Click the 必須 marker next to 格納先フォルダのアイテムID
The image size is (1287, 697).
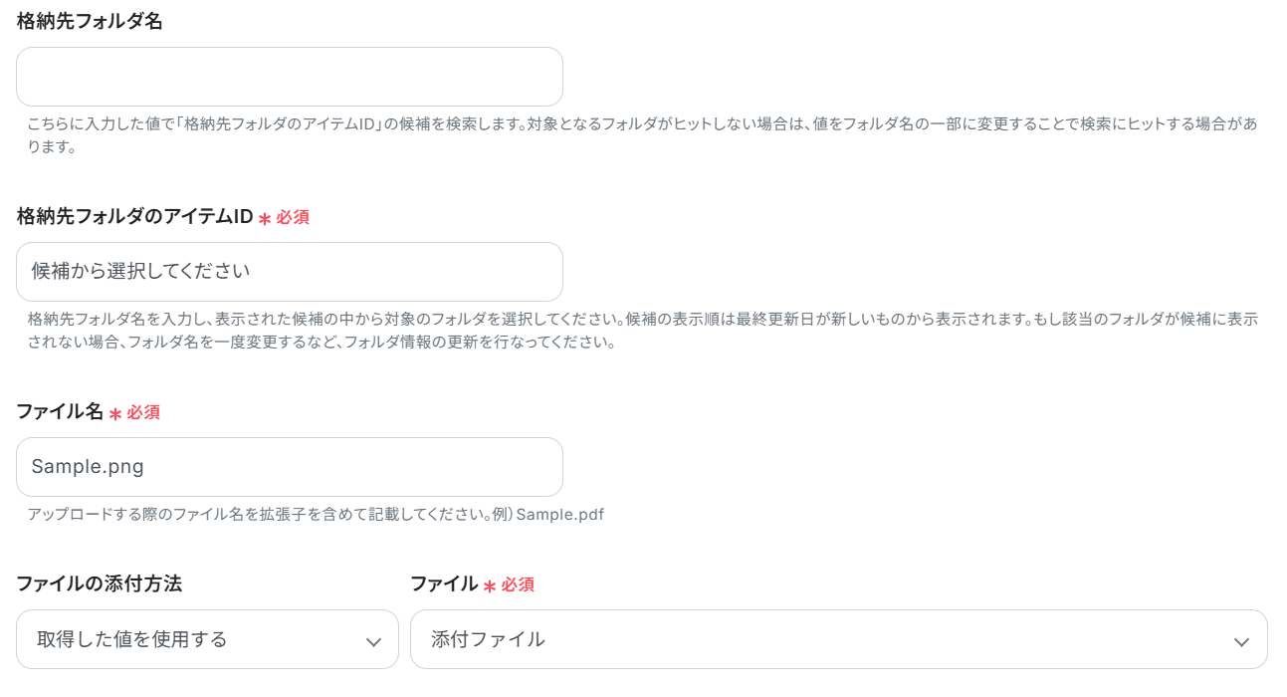click(293, 218)
